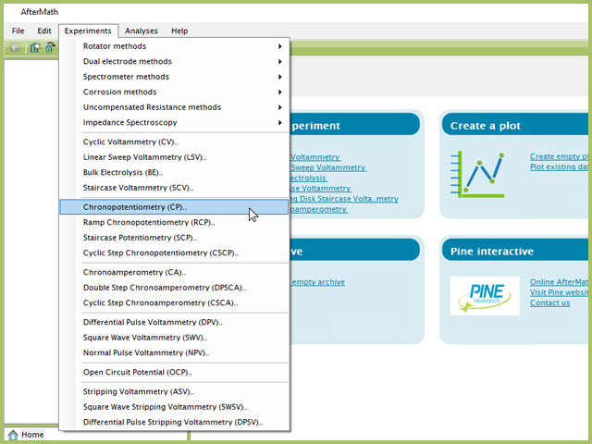Click the first archive building toolbar icon
The image size is (592, 444).
[35, 47]
